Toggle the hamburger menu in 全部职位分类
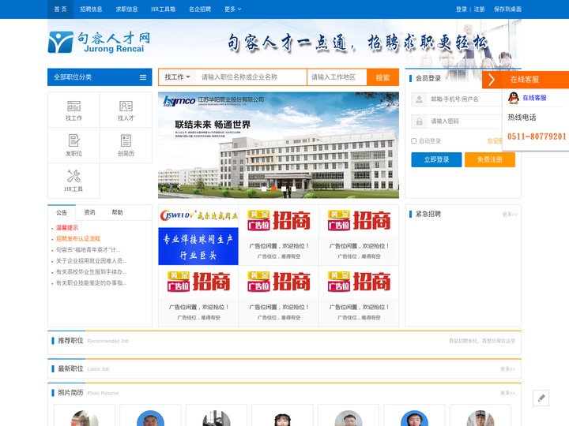Image resolution: width=569 pixels, height=426 pixels. pos(143,77)
